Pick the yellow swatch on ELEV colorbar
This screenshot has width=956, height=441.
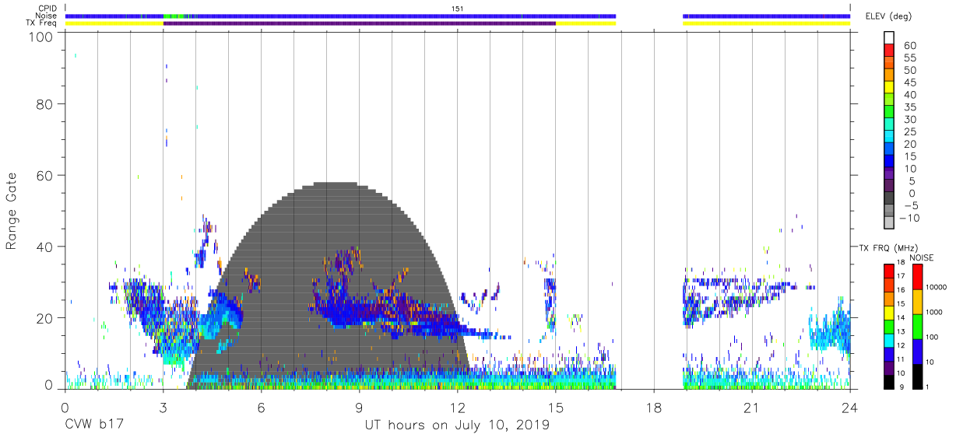[x=889, y=88]
